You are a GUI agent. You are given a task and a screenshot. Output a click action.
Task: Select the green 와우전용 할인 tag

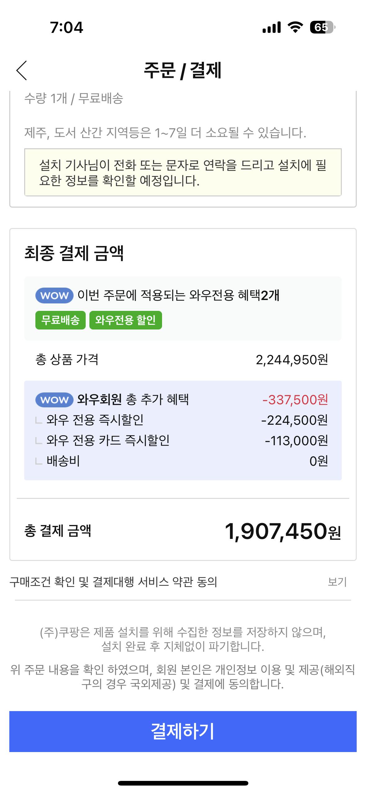click(x=125, y=320)
